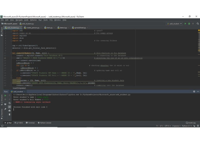Open Run panel settings gear
The image size is (200, 142).
click(194, 91)
